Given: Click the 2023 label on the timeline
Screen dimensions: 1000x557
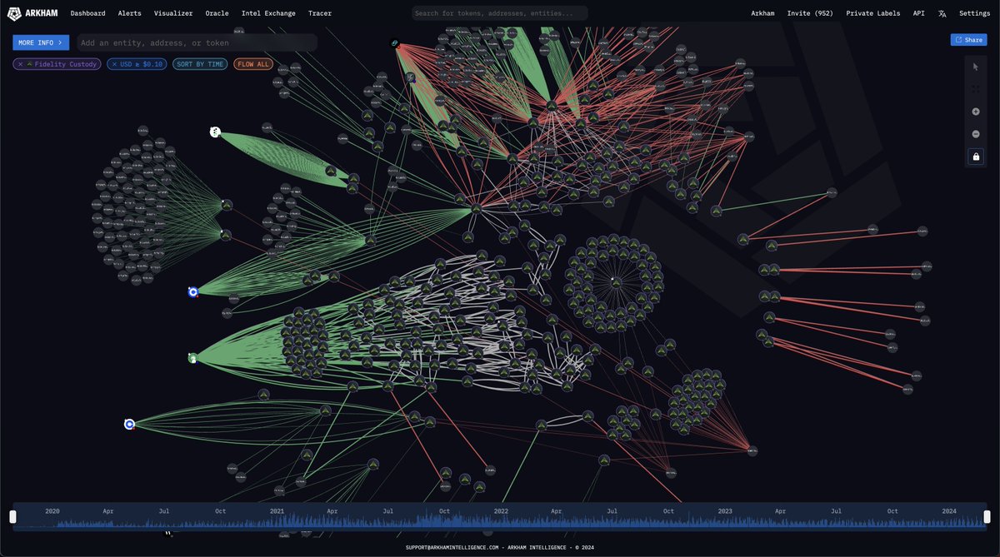Looking at the screenshot, I should tap(725, 510).
